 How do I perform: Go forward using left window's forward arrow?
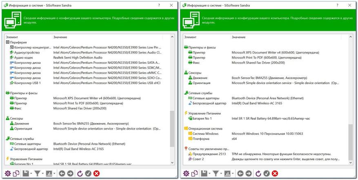coord(70,173)
